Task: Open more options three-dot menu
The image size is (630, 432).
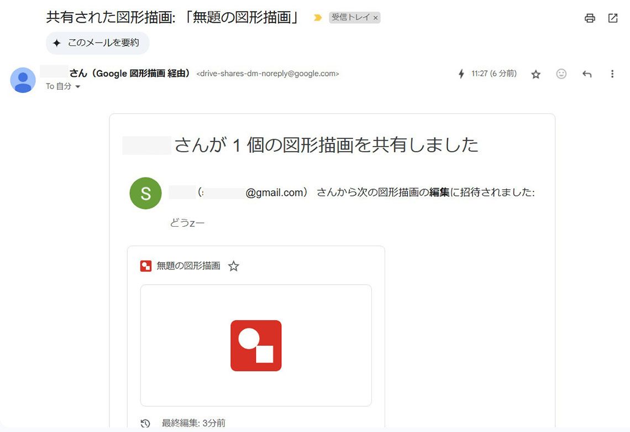Action: (612, 74)
